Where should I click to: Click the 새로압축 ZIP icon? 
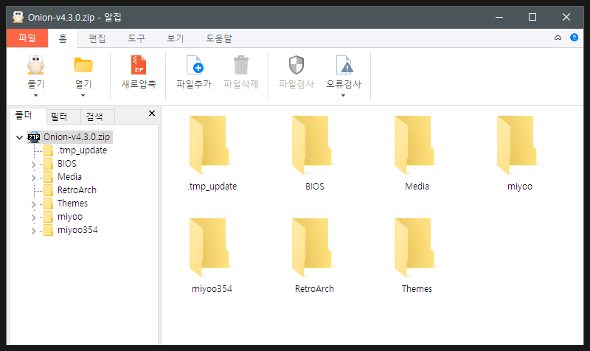139,65
